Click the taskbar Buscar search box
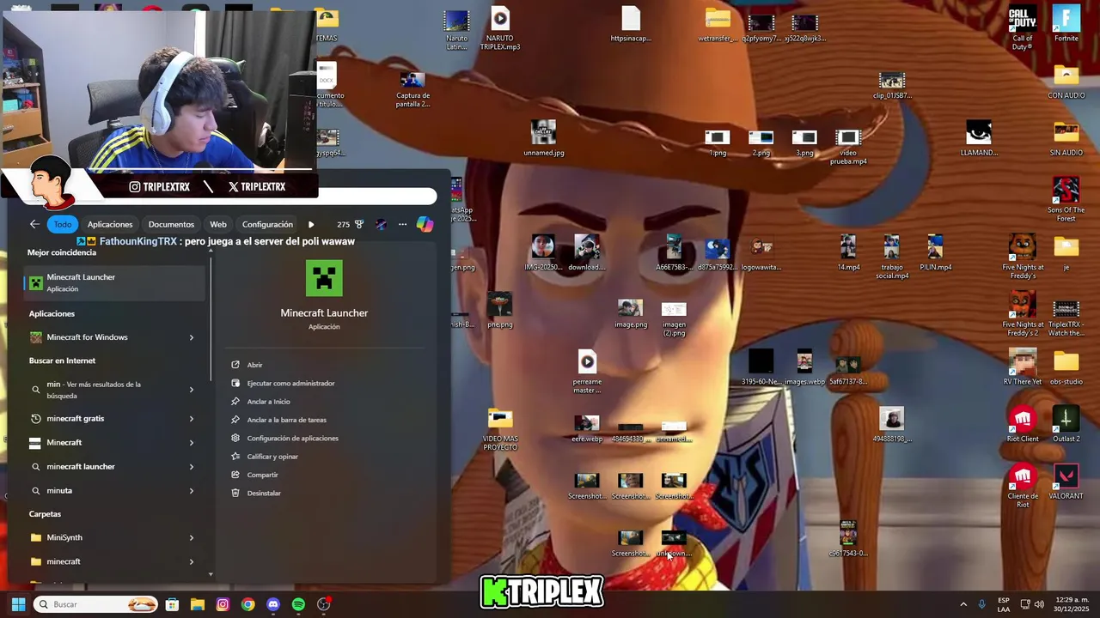Viewport: 1100px width, 618px height. pyautogui.click(x=95, y=604)
